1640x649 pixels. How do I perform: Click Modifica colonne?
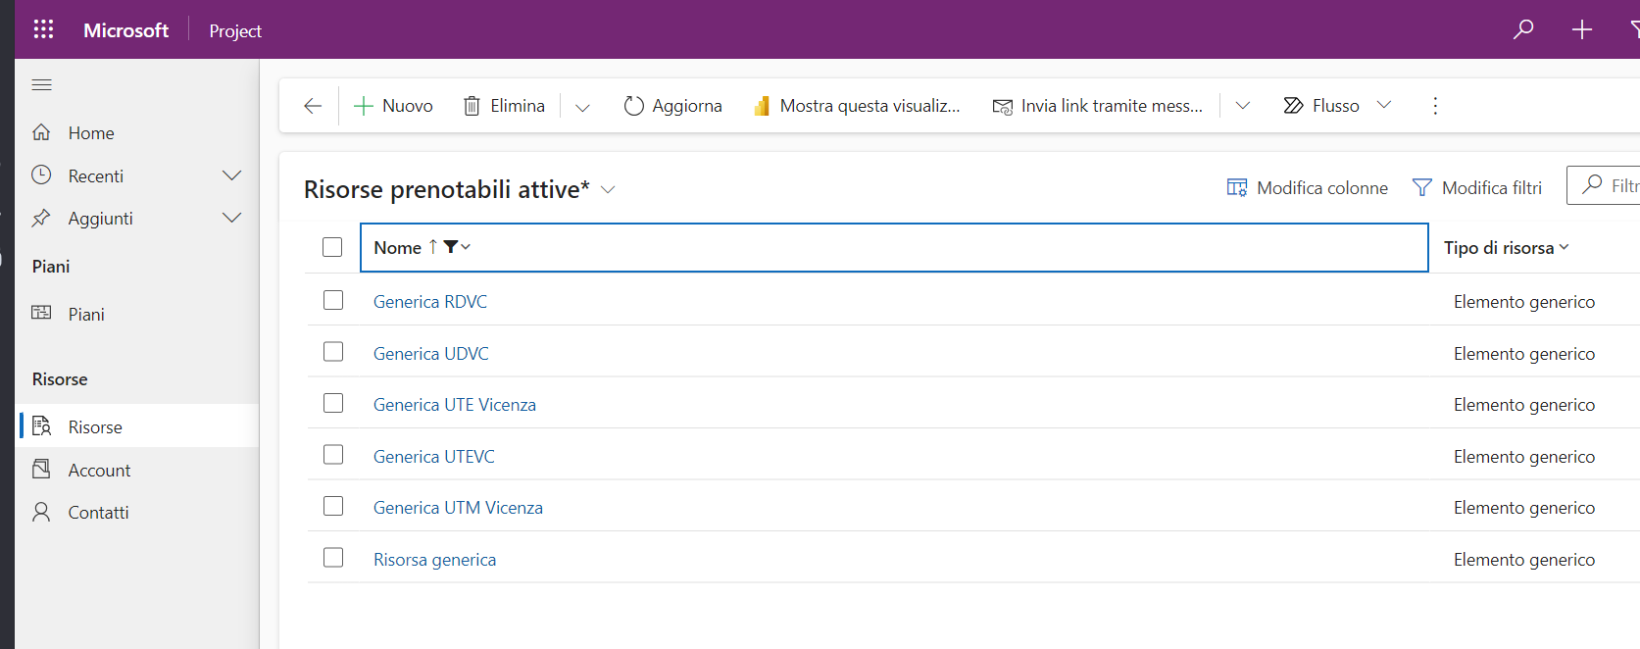click(x=1308, y=187)
